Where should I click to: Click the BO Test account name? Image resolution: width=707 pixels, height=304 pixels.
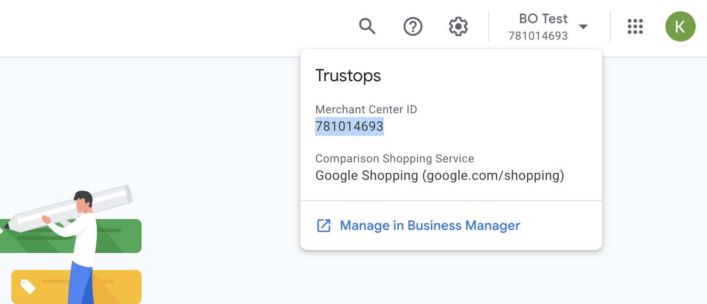[543, 19]
